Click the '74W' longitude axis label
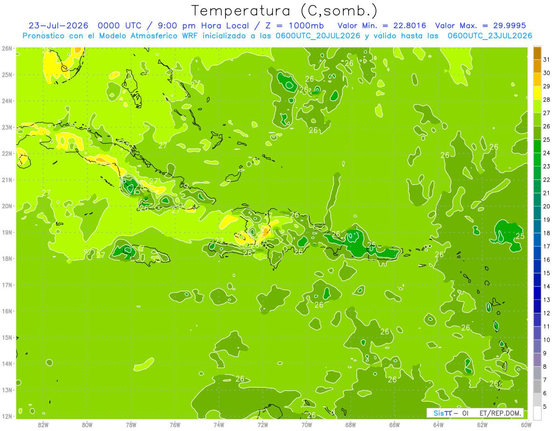Screen dimensions: 559x431 coord(219,424)
